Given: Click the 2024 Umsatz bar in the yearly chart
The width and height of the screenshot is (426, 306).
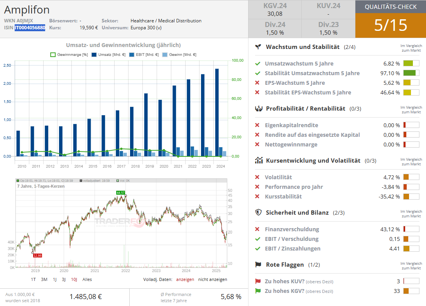Looking at the screenshot, I should [217, 113].
